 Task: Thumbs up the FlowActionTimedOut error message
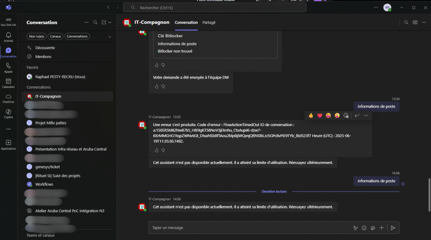pos(157,150)
